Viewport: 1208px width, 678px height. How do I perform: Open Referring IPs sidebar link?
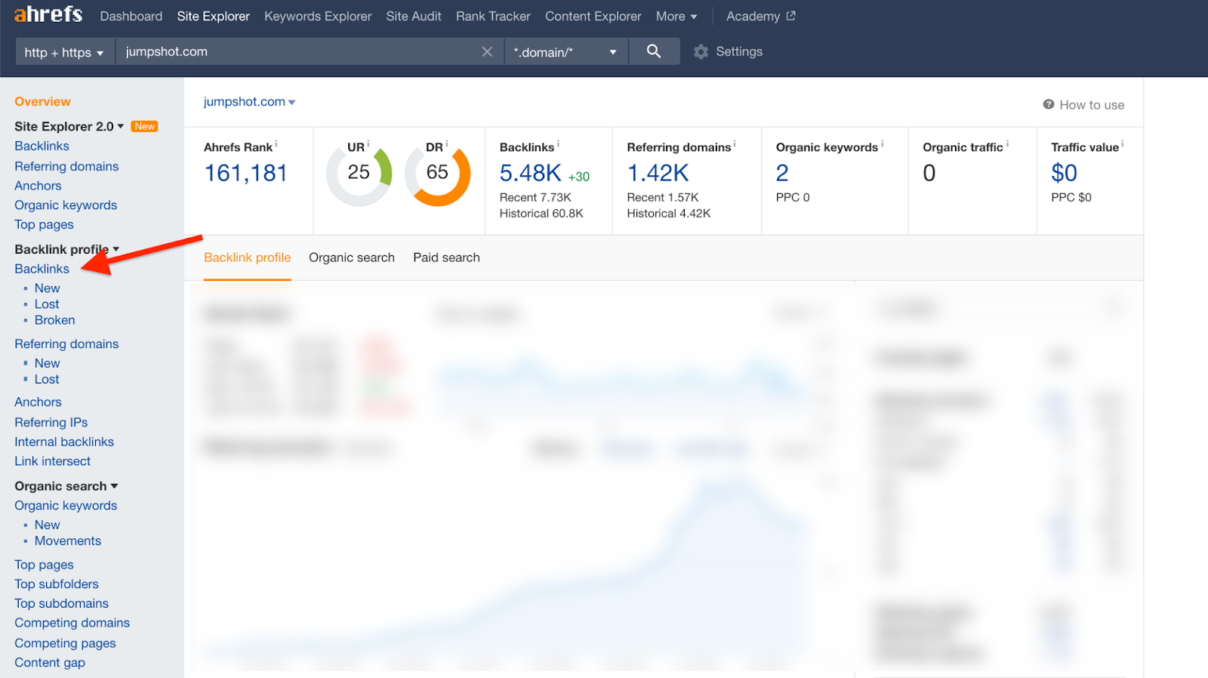(x=51, y=422)
